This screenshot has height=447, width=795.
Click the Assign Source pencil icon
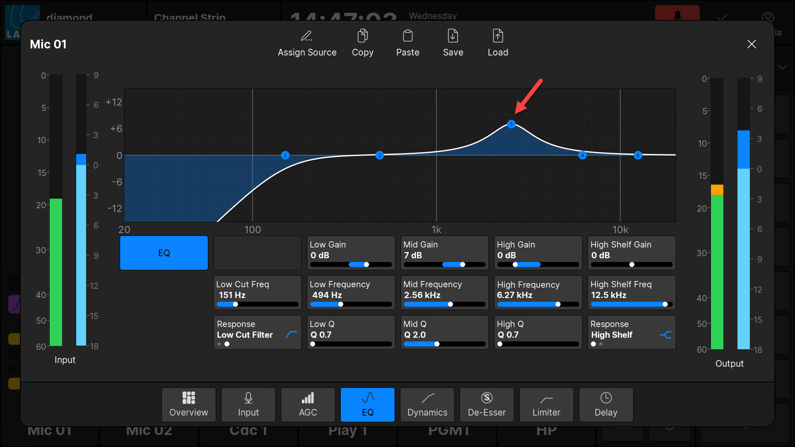pyautogui.click(x=307, y=36)
